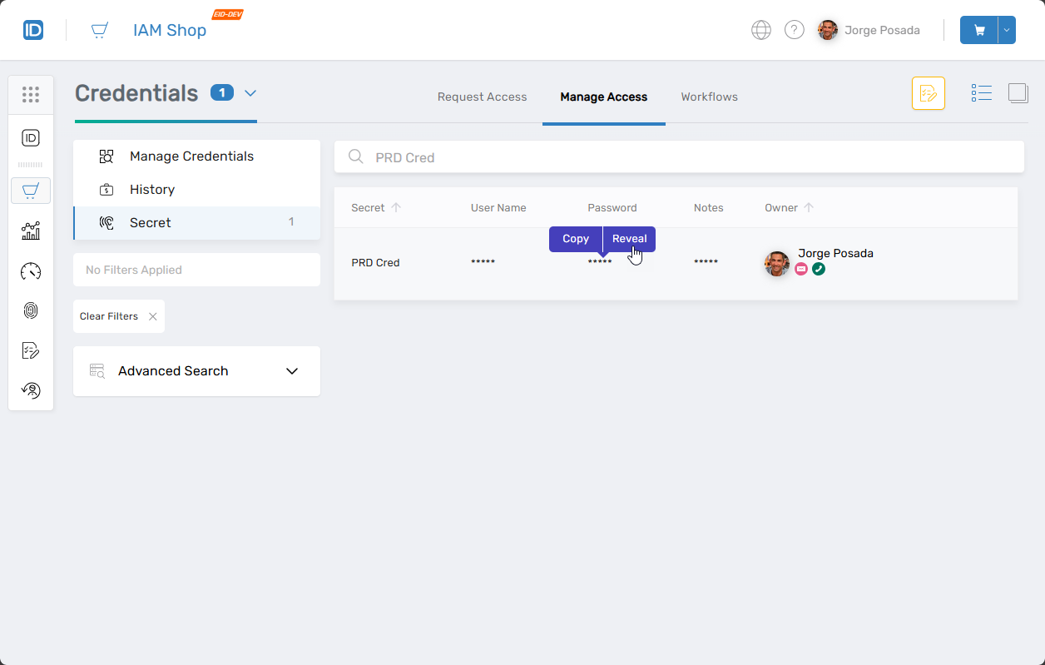Click the yellow edit checklist icon
1045x665 pixels.
[928, 93]
